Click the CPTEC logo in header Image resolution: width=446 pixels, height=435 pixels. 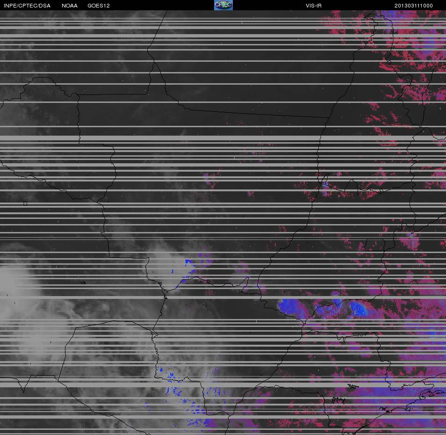point(223,5)
